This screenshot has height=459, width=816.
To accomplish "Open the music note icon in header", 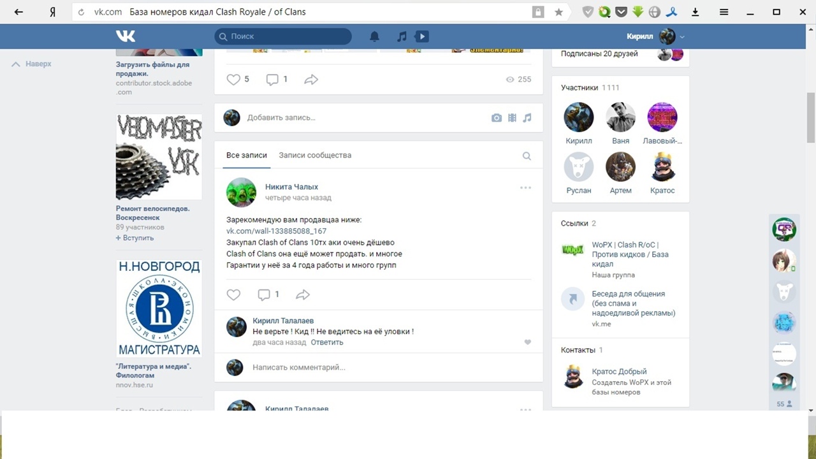I will tap(402, 36).
